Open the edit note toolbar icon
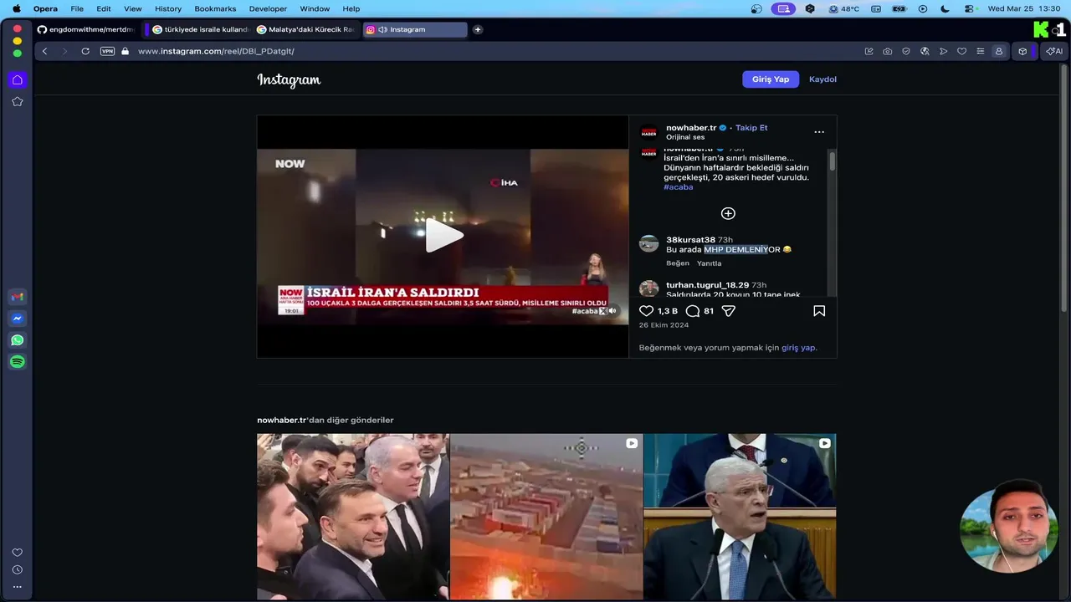The height and width of the screenshot is (602, 1071). point(869,51)
